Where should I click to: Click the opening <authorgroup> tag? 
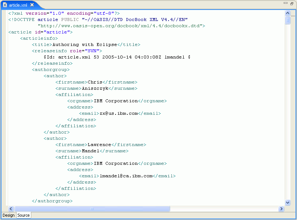tap(51, 70)
